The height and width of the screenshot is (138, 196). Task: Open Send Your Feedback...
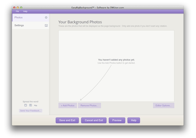coord(30,111)
